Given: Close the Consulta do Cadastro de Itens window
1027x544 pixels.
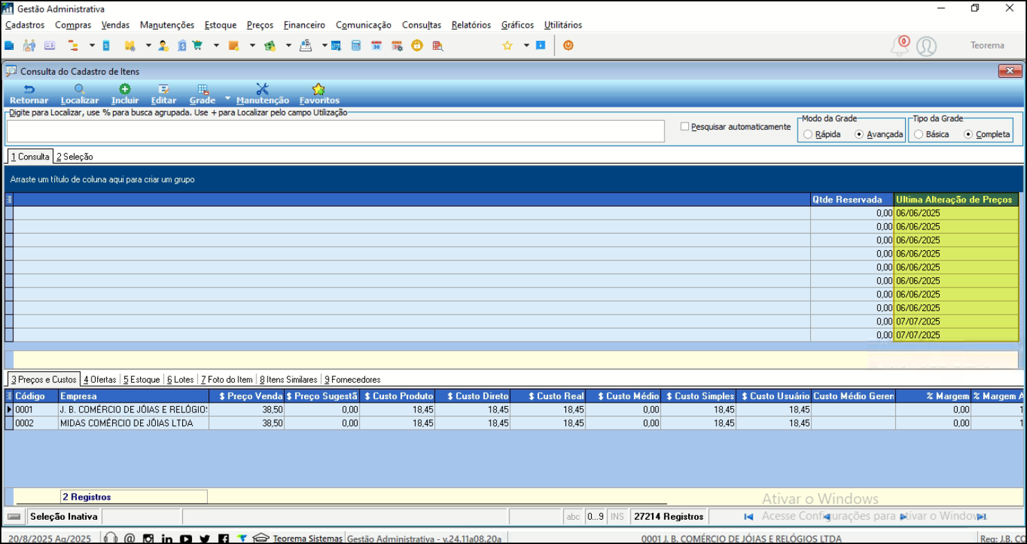Looking at the screenshot, I should 1010,71.
